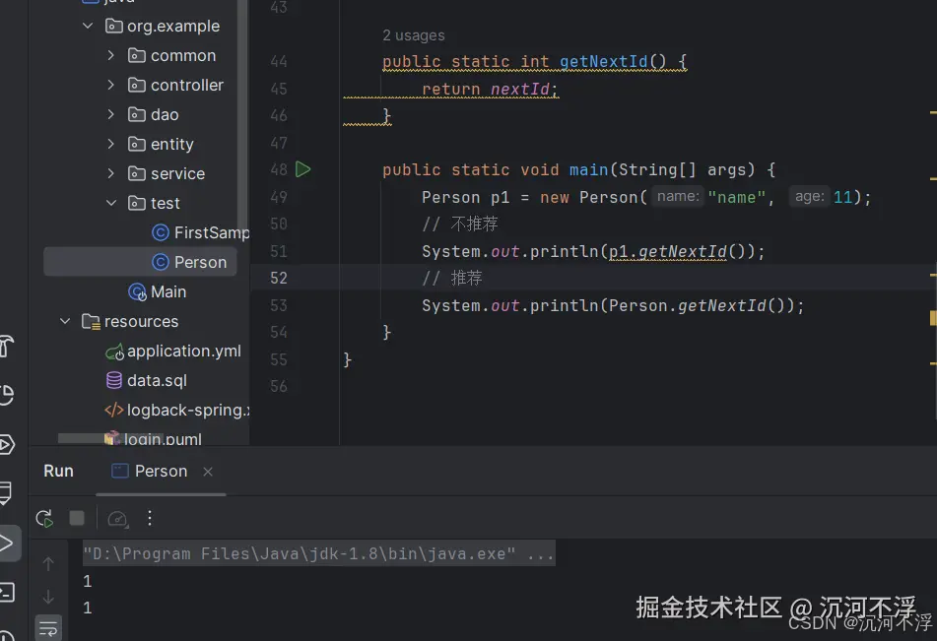Click the profiler gauge icon in Run toolbar

pyautogui.click(x=118, y=518)
